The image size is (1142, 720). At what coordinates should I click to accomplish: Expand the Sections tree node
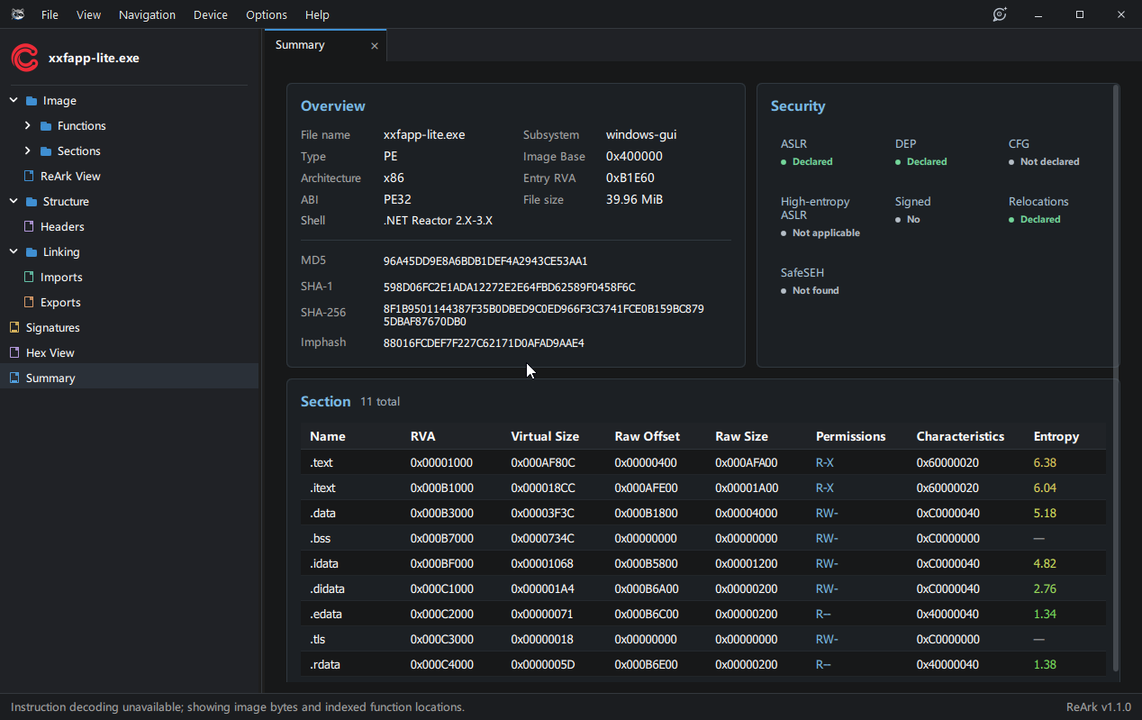point(28,150)
